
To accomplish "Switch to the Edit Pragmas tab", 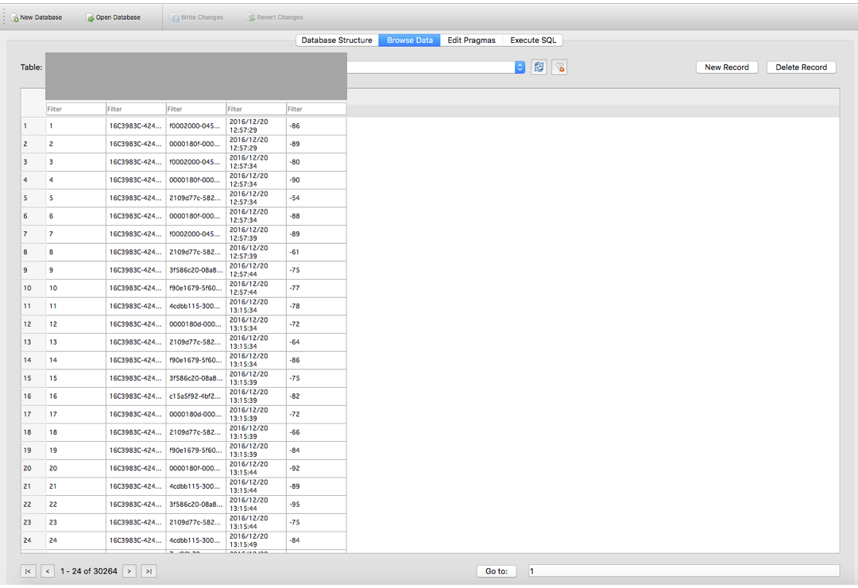I will pos(471,40).
